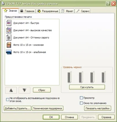Click the Документ A4 - высокое качество icon
Screen dimensions: 117x122
9,30
